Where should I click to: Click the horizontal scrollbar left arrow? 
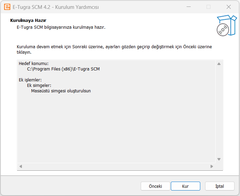click(x=21, y=167)
